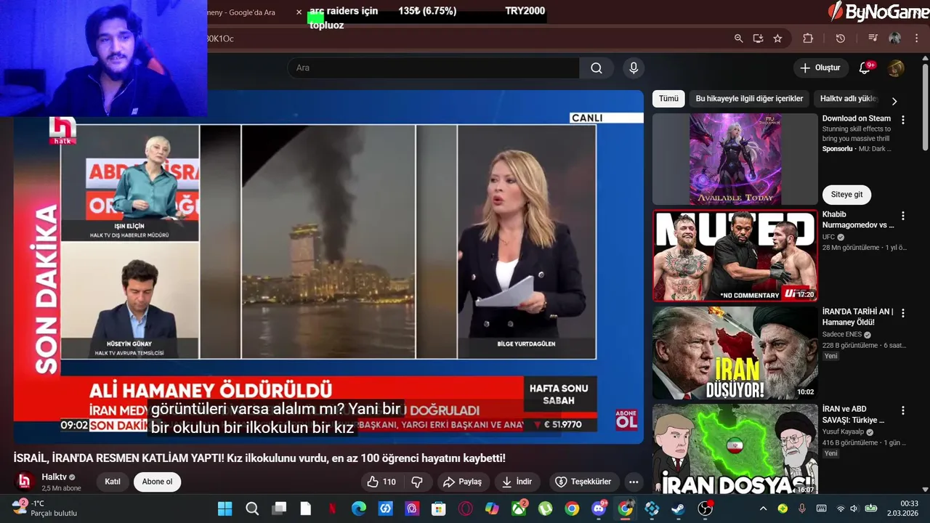Screen dimensions: 930x523
Task: Open Microsoft Store from the taskbar
Action: (x=439, y=508)
